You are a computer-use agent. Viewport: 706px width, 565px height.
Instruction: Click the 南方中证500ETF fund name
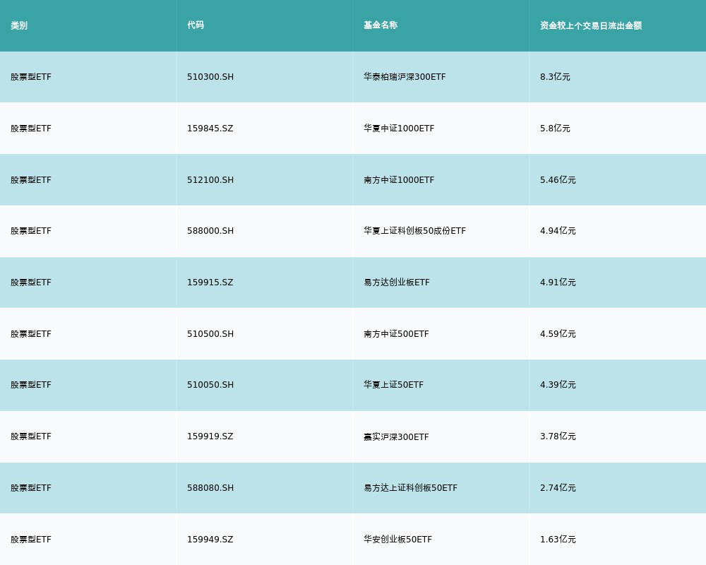click(396, 334)
